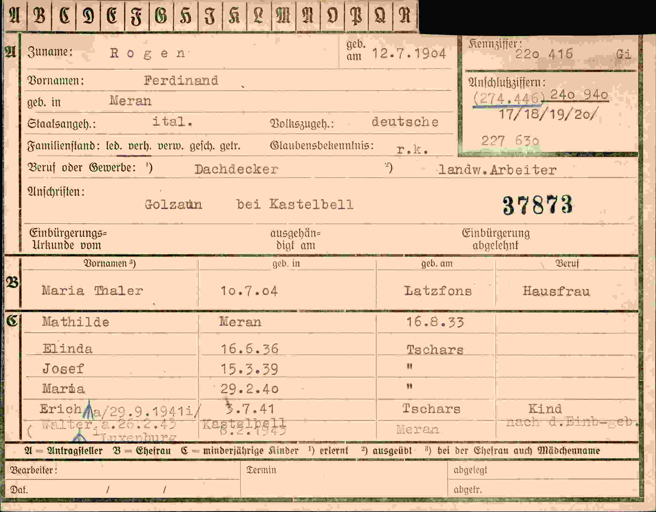Click the heading "Einbürgerung abgelehnt"
656x512 pixels.
point(496,239)
